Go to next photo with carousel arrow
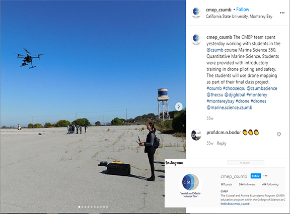 [x=179, y=106]
